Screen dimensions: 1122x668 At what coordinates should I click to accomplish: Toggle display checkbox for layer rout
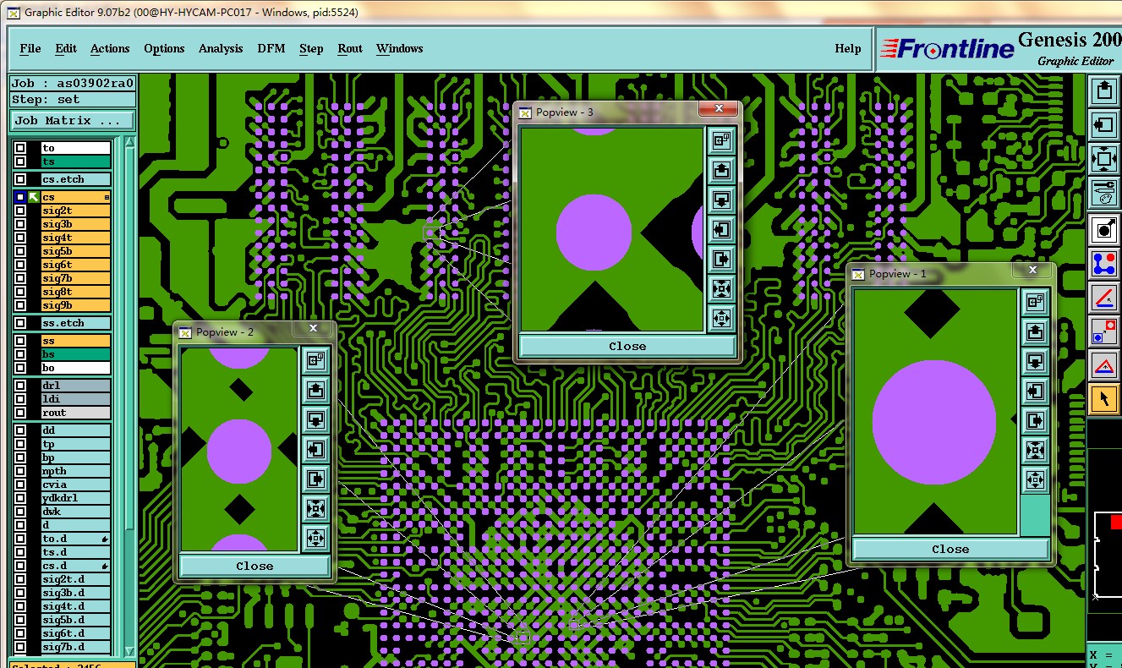click(x=20, y=413)
